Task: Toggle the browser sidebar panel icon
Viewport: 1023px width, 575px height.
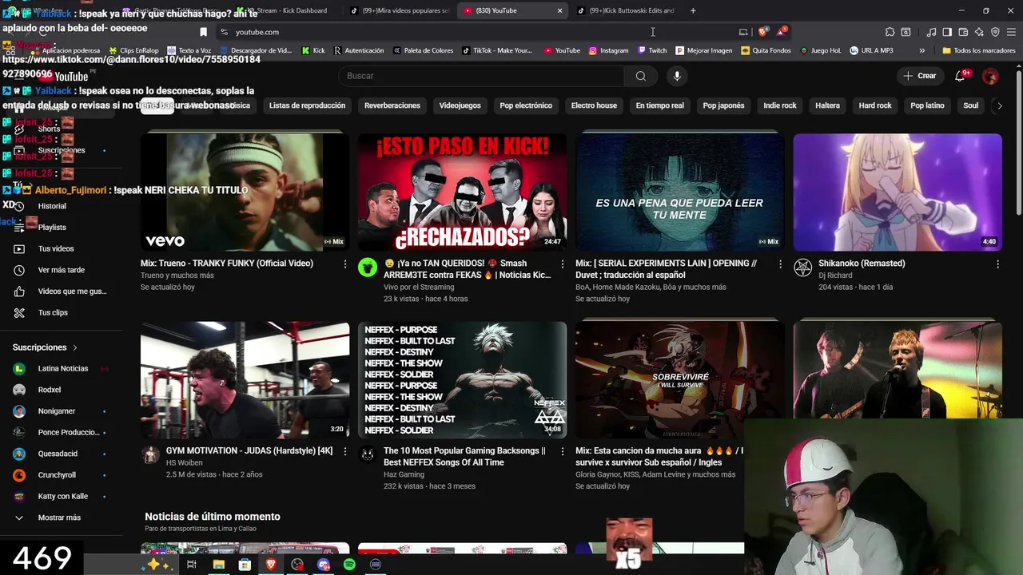Action: [947, 32]
